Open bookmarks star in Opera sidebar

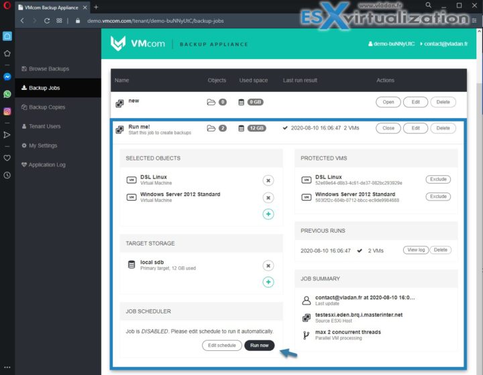click(x=7, y=54)
